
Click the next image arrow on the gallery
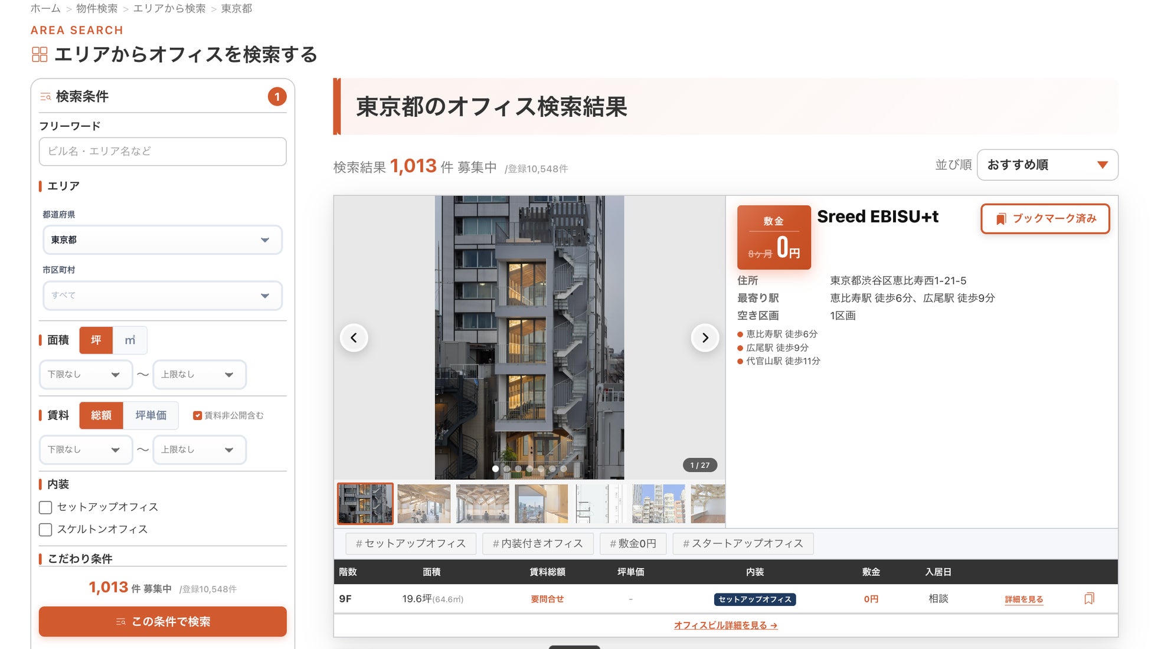point(705,338)
